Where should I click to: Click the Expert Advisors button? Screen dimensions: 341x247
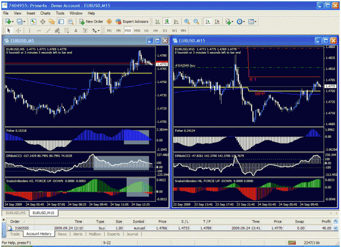(132, 21)
